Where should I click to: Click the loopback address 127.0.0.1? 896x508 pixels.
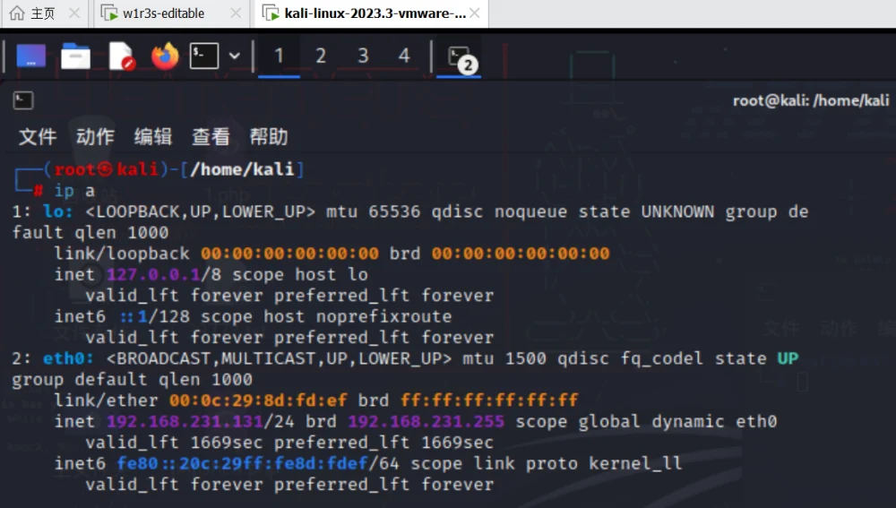(153, 274)
